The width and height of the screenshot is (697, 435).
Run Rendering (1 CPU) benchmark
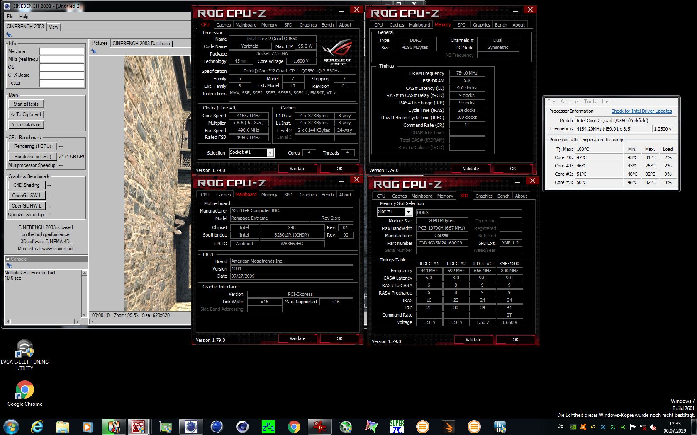click(32, 146)
